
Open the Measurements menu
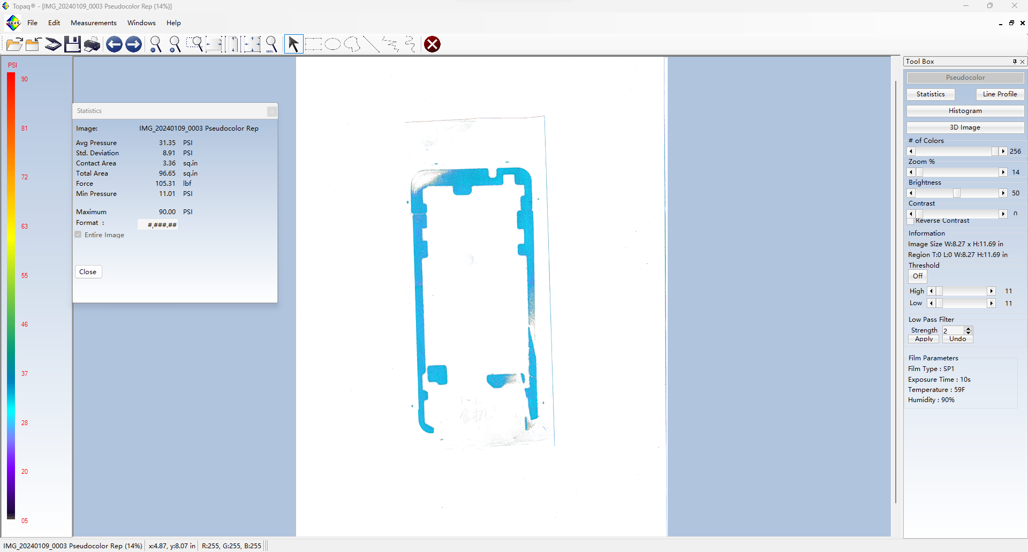93,23
